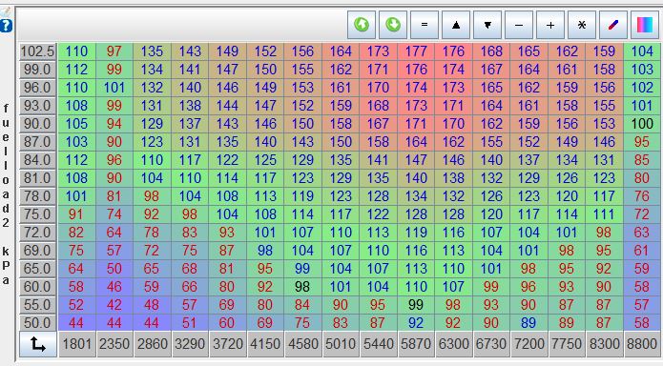Screen dimensions: 663x366
Task: Select cell 176 in the 99.0 row
Action: pos(416,70)
